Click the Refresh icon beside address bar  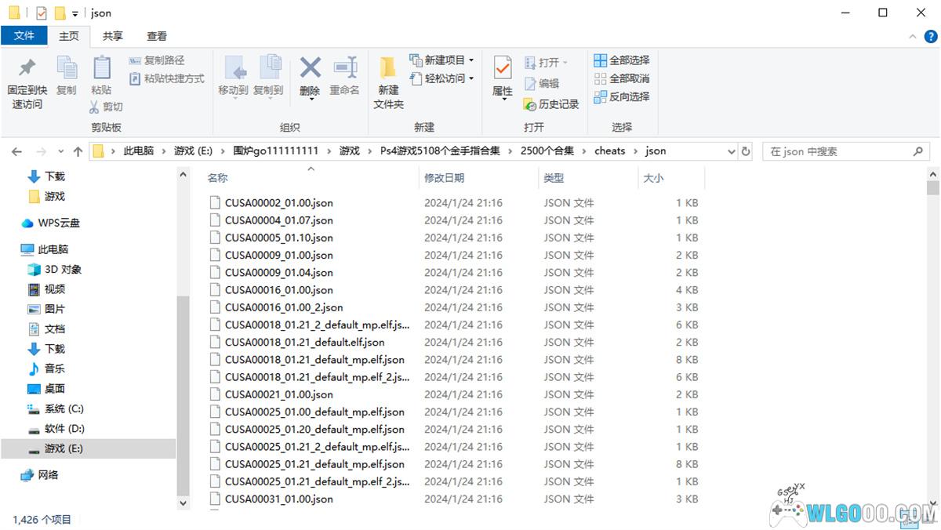pos(746,151)
